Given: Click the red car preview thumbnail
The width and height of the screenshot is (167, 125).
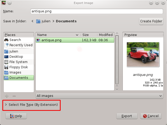Looking at the screenshot, I should pos(143,54).
